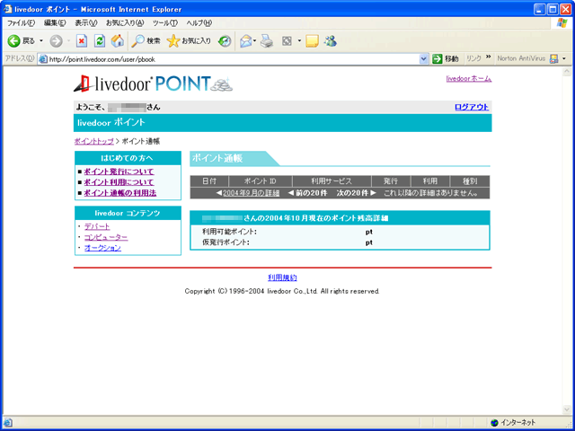This screenshot has width=575, height=431.
Task: Click scrollbar down arrow
Action: [567, 409]
